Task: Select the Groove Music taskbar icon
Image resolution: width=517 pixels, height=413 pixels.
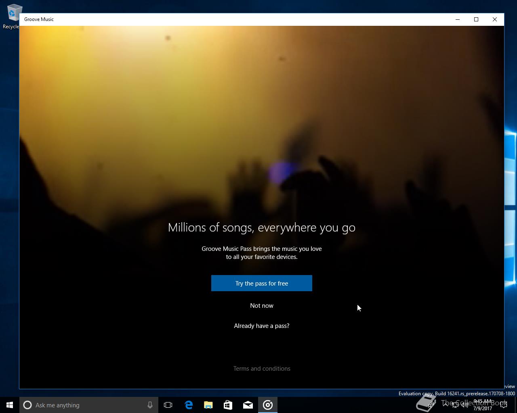Action: [x=268, y=405]
